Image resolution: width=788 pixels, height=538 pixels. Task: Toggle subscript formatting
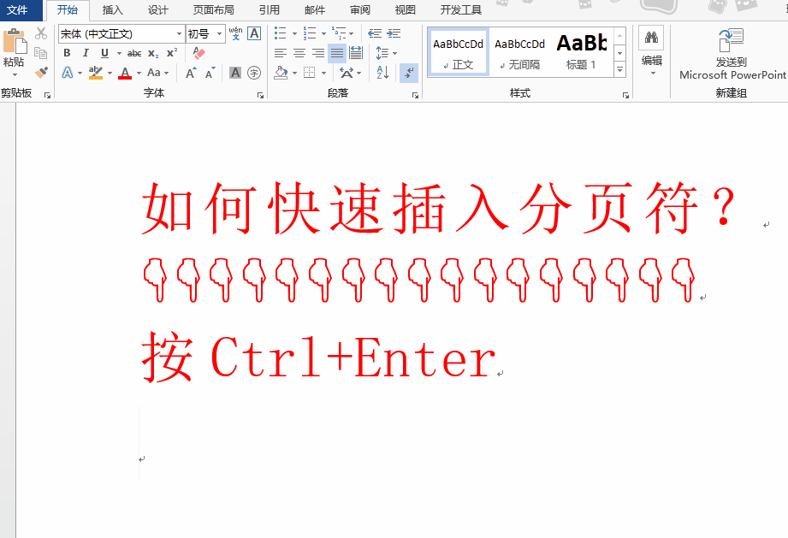point(151,53)
